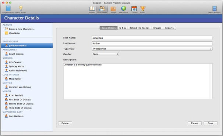Select Second Bride Of Dracula
223x136 pixels.
pos(21,104)
